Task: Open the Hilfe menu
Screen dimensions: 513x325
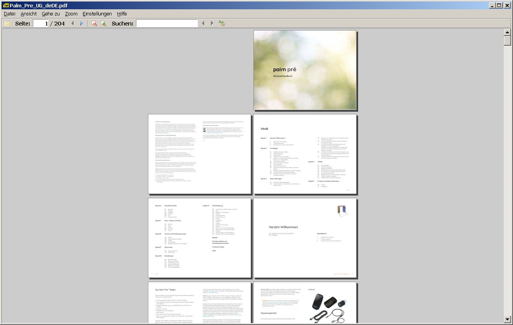Action: click(122, 14)
